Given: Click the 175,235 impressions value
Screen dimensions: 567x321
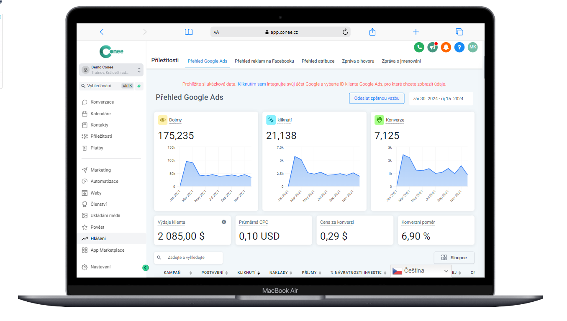Looking at the screenshot, I should pos(176,136).
